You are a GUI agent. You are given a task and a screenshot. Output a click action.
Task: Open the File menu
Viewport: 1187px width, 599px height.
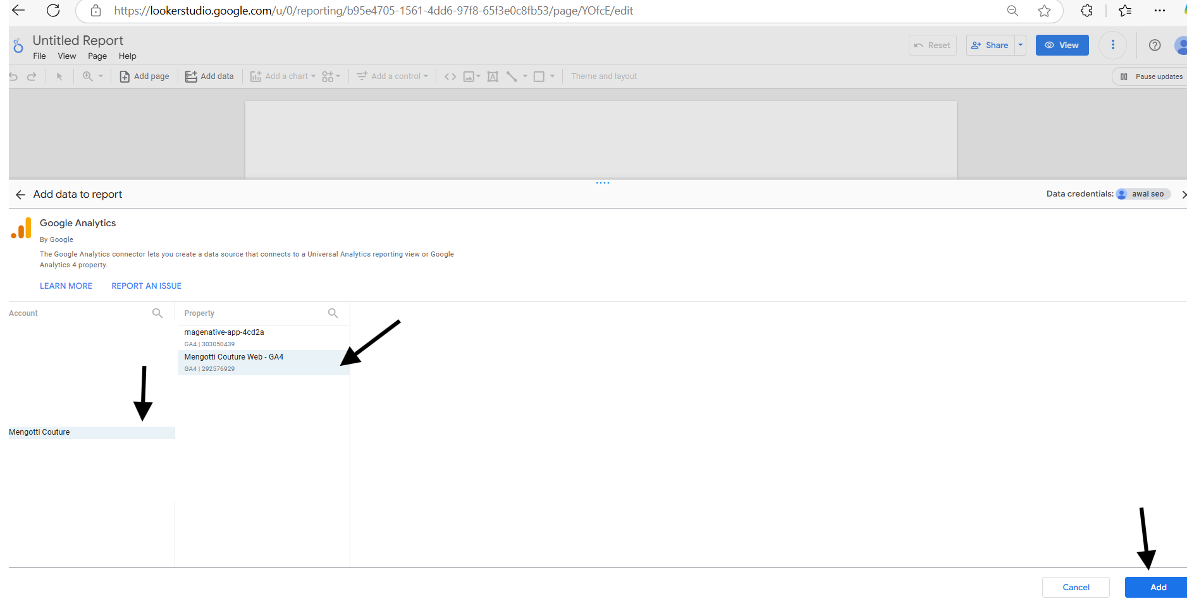[39, 56]
